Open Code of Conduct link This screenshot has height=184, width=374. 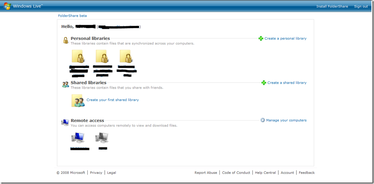(236, 173)
